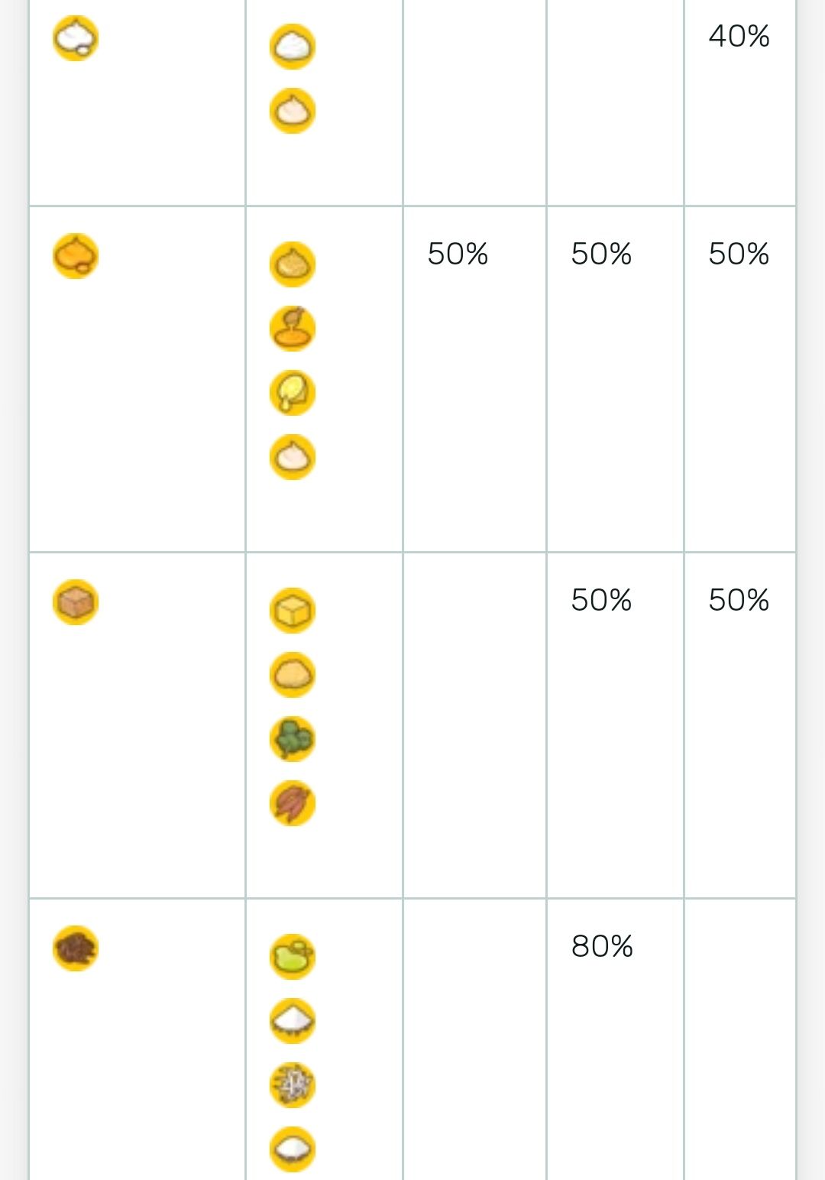Click pale pink dollop under white whipped dollop
The width and height of the screenshot is (825, 1180).
tap(293, 111)
